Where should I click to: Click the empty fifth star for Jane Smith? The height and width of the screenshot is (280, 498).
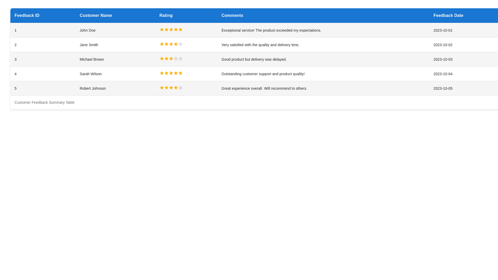pos(181,44)
